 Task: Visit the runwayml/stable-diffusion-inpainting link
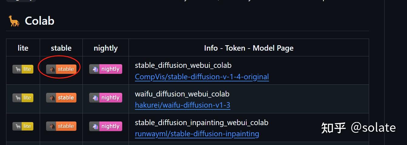(197, 134)
